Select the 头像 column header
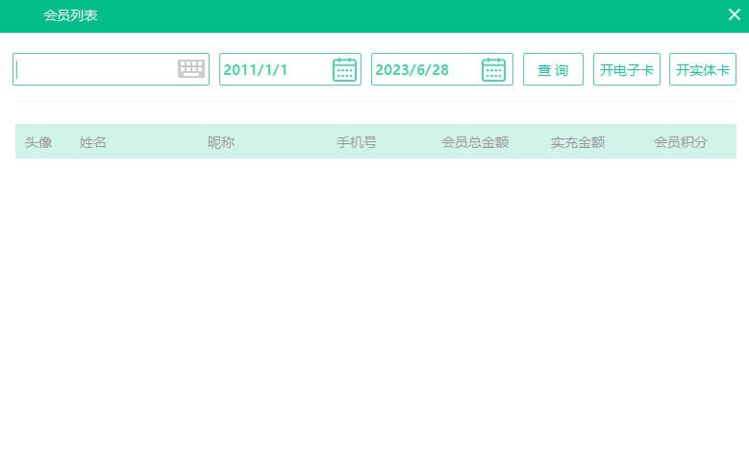 point(38,142)
